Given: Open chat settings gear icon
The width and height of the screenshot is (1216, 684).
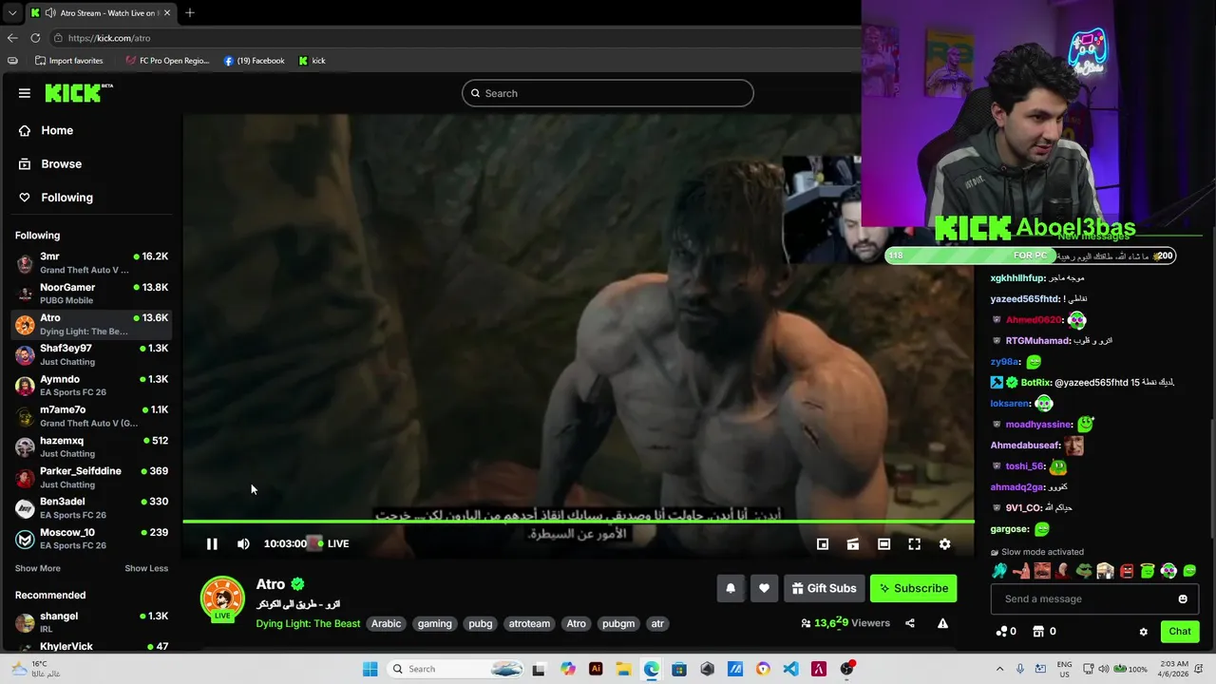Looking at the screenshot, I should 1143,632.
